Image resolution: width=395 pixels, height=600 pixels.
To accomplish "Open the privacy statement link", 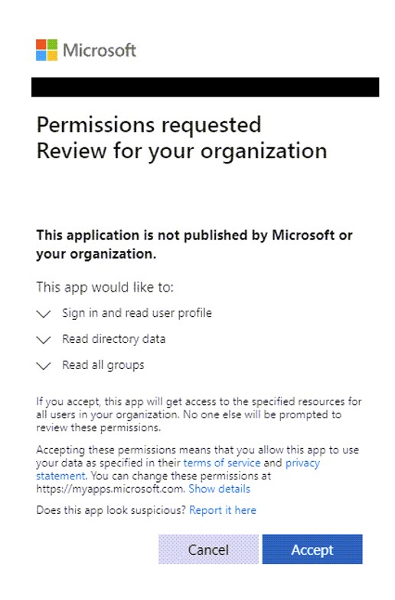I will pyautogui.click(x=302, y=463).
